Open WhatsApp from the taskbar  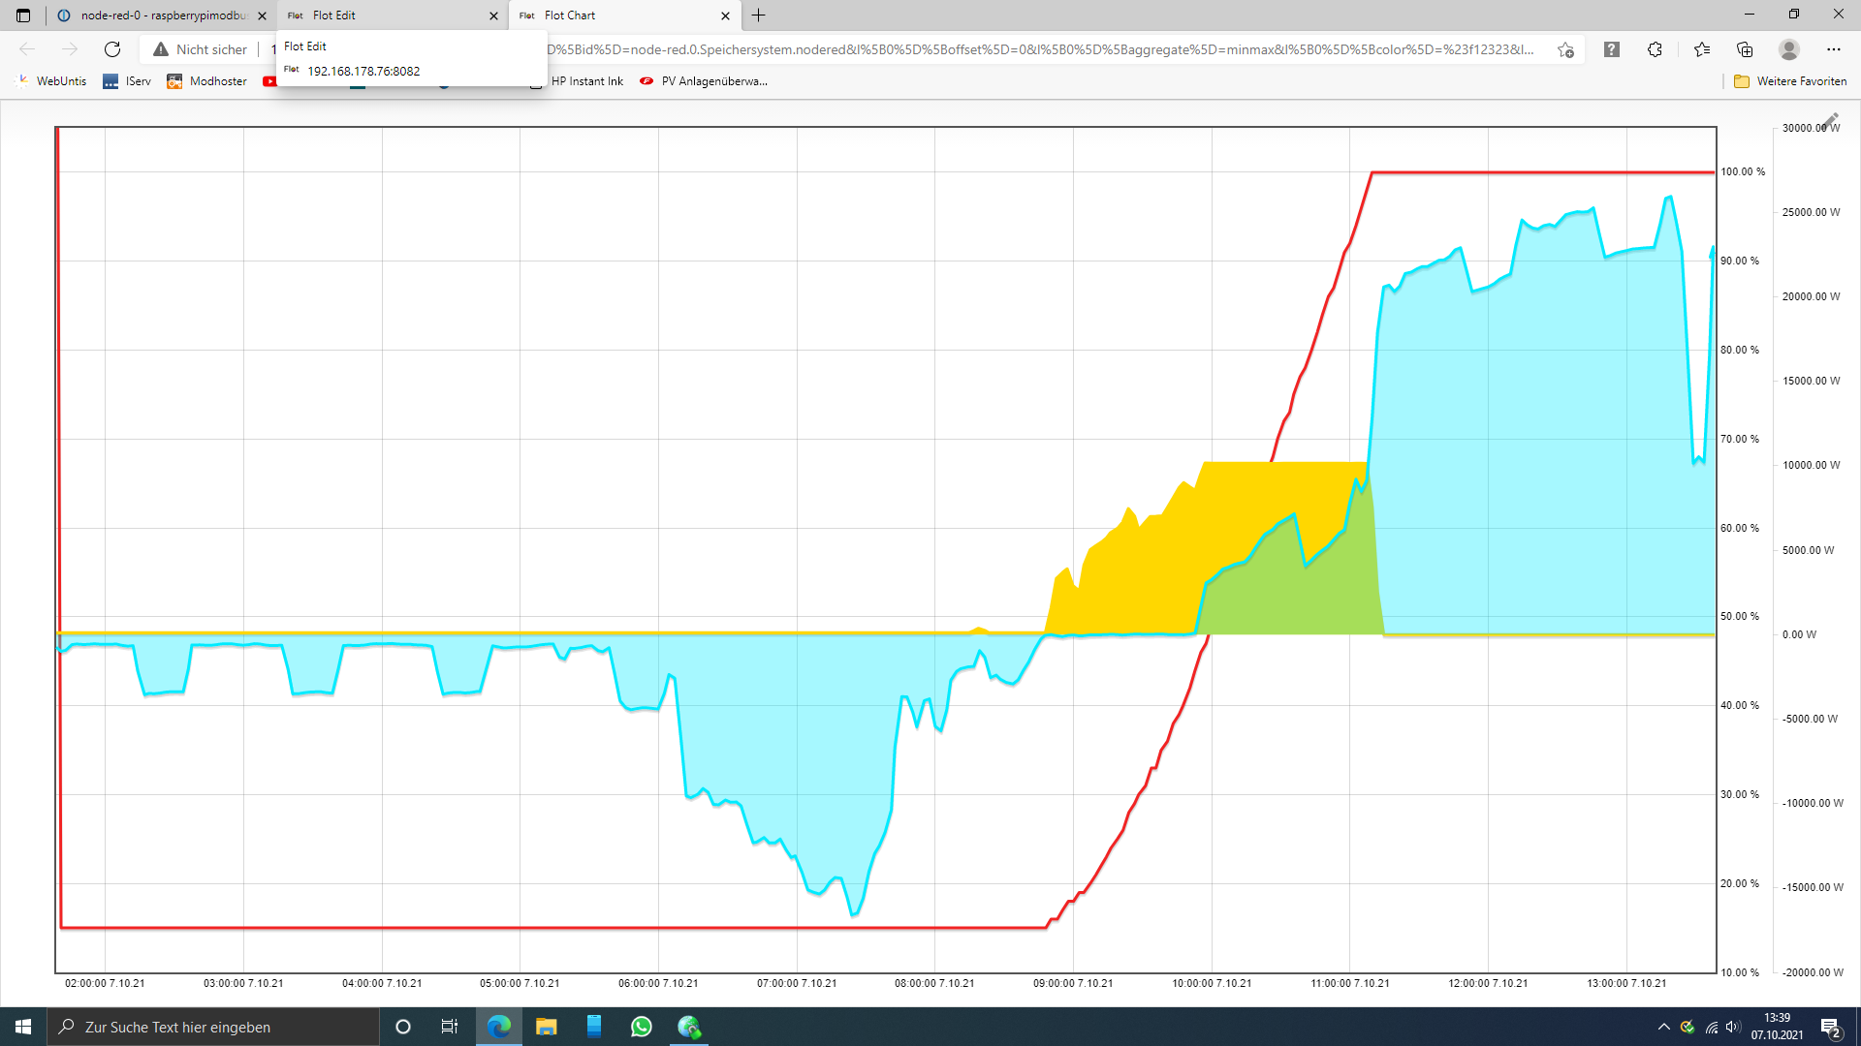click(x=641, y=1027)
